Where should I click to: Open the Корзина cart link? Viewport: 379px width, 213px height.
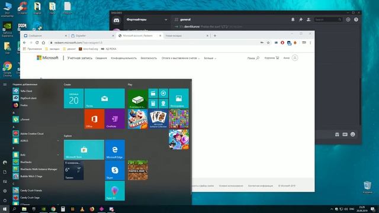pyautogui.click(x=271, y=58)
